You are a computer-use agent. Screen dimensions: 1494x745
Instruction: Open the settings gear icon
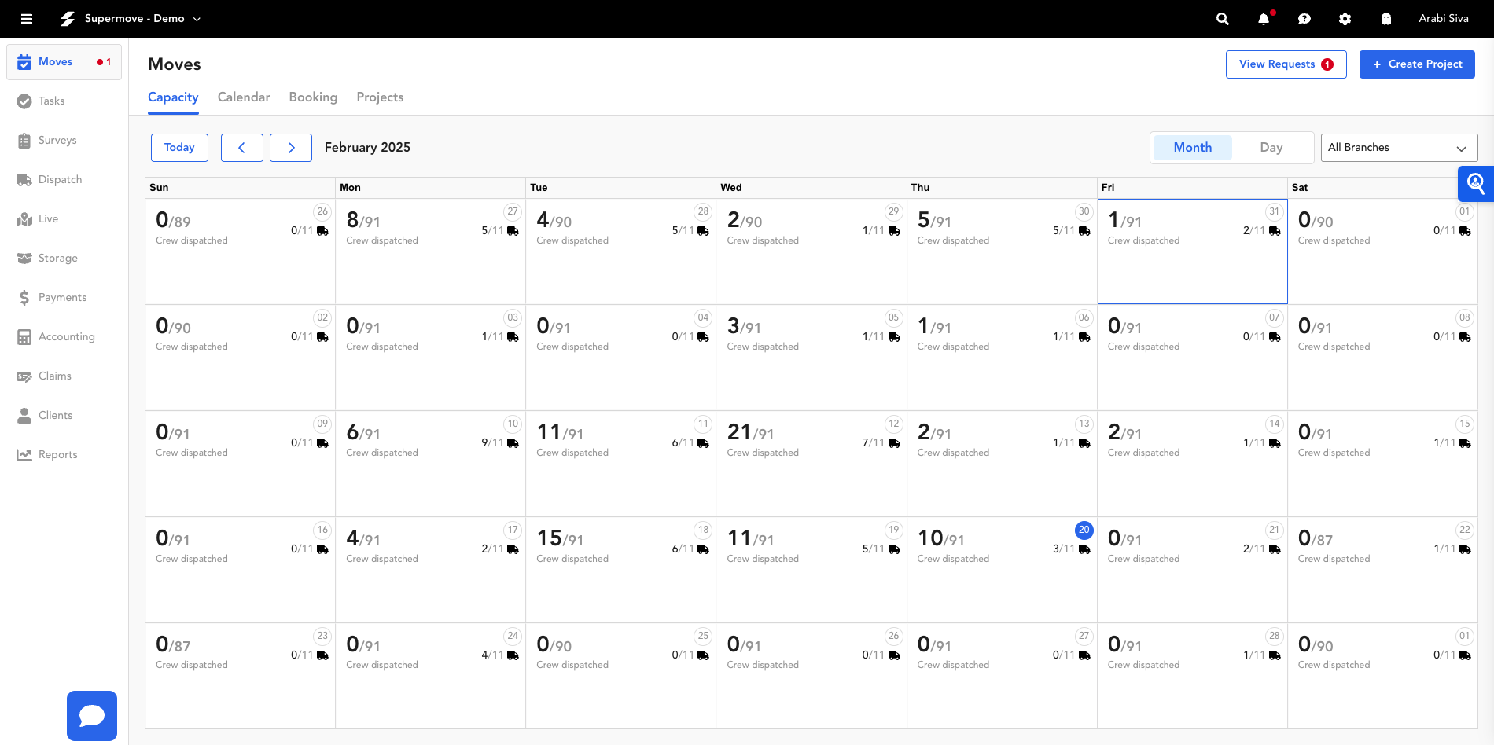[x=1345, y=19]
